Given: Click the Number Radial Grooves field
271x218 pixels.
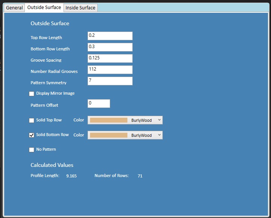Looking at the screenshot, I should click(x=110, y=70).
